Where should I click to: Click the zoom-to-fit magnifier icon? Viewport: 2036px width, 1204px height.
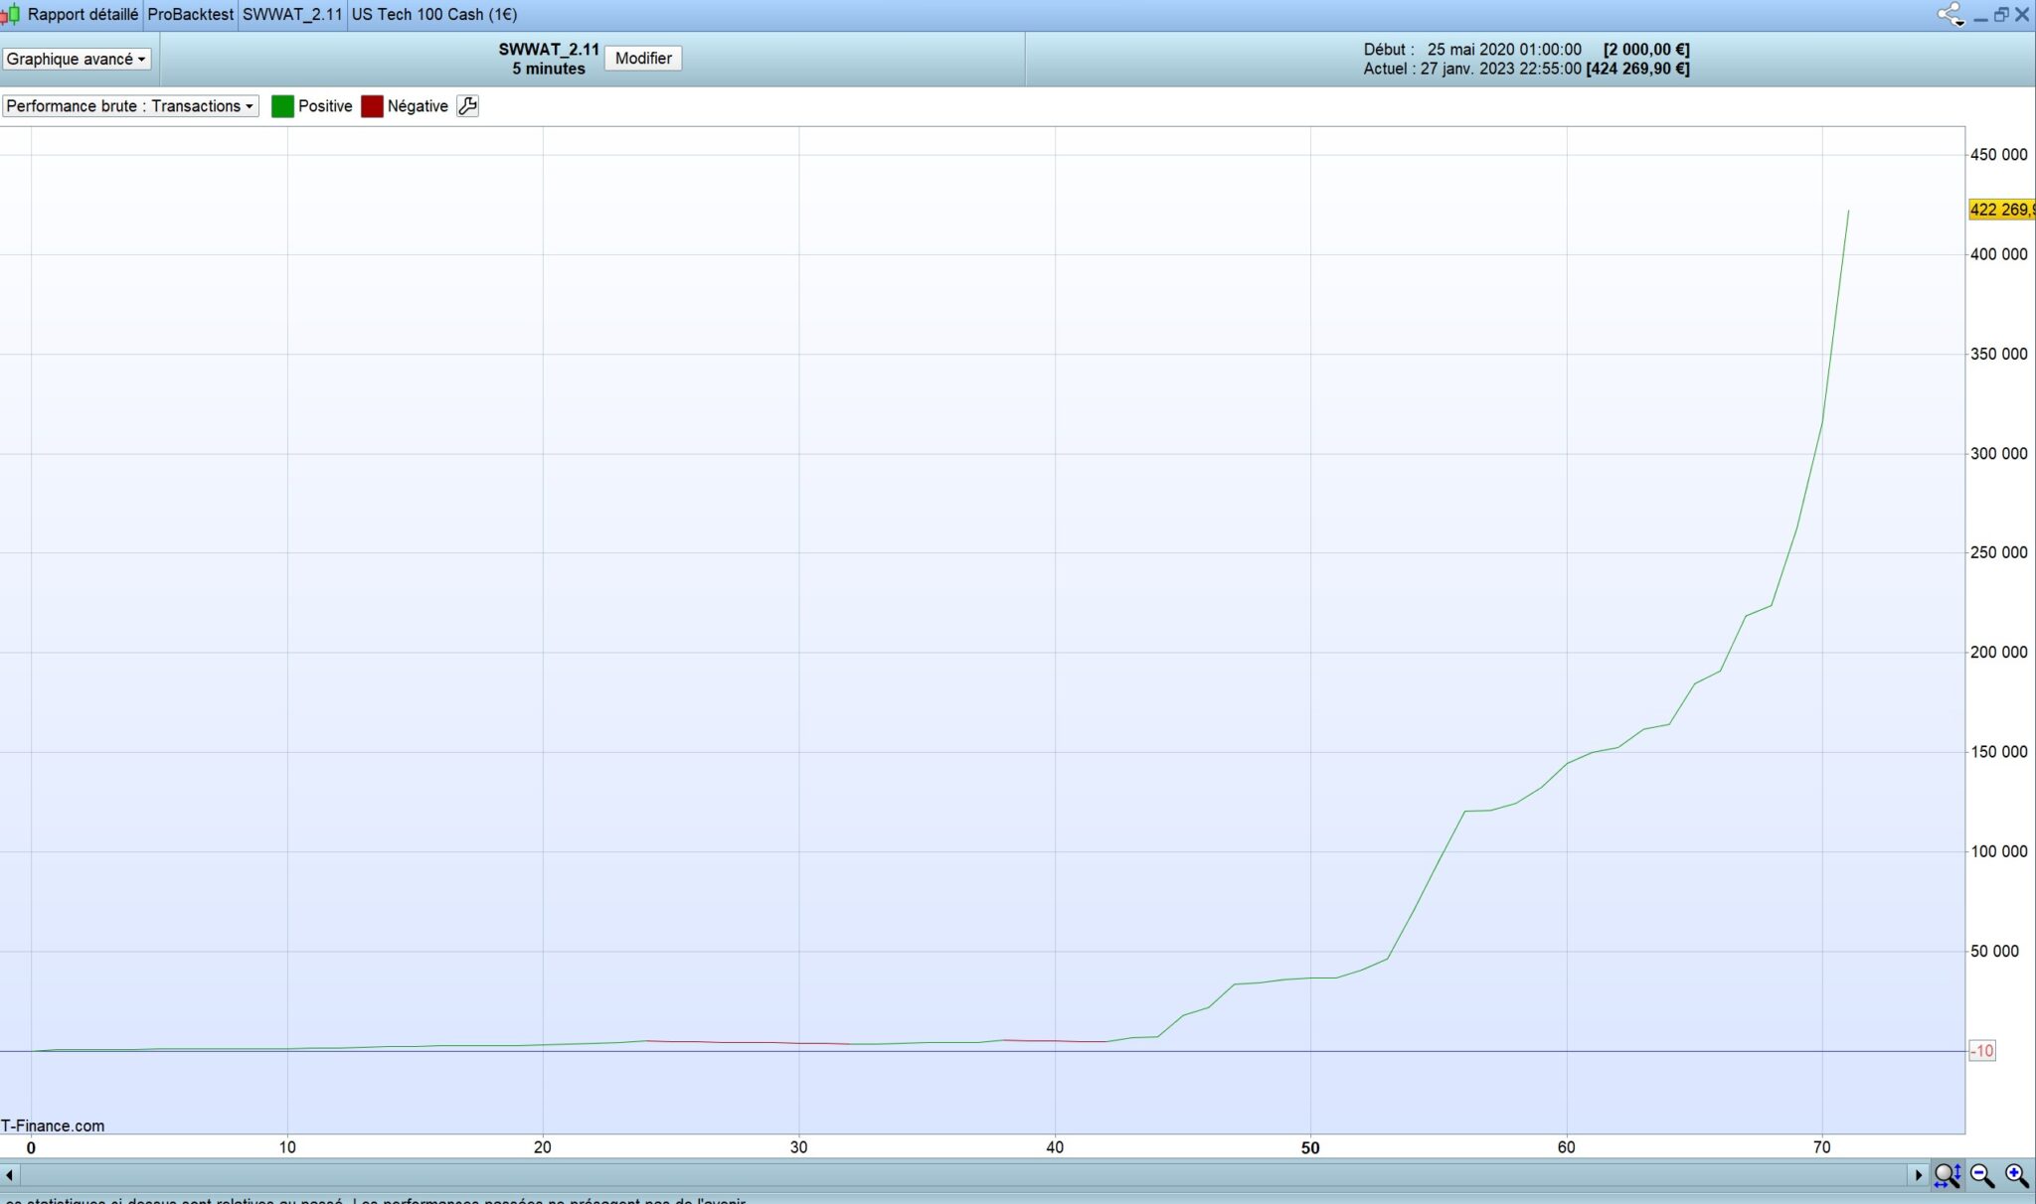point(1947,1175)
